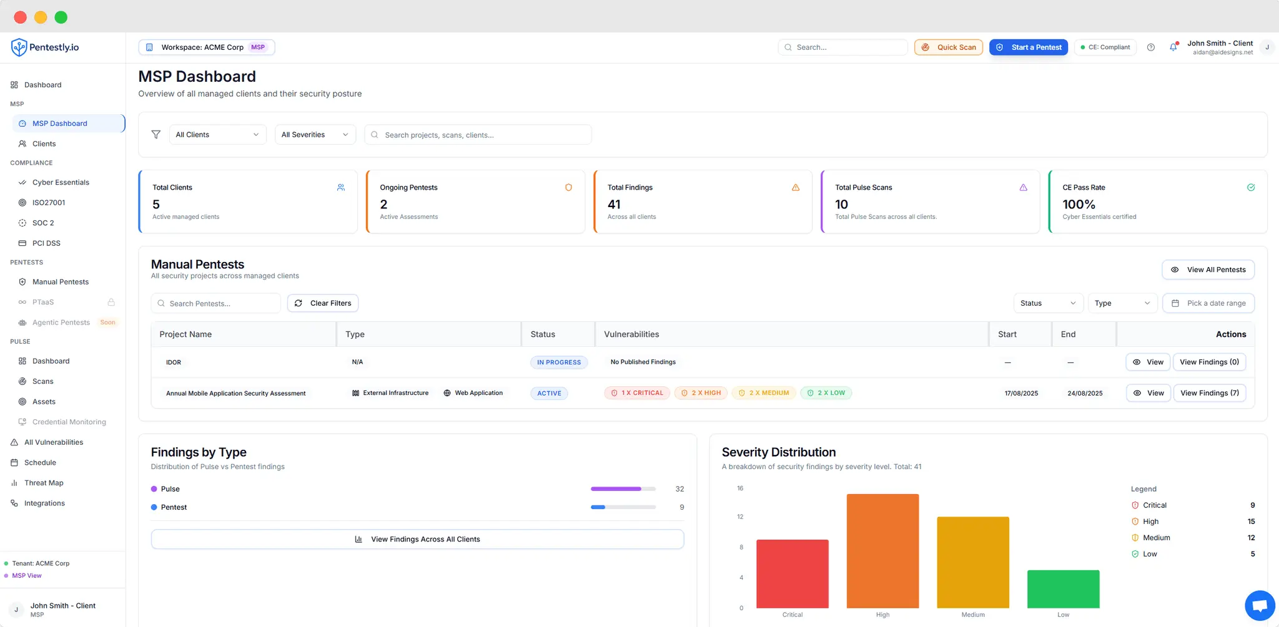Click the Search Pentests input field
The width and height of the screenshot is (1279, 627).
click(216, 303)
